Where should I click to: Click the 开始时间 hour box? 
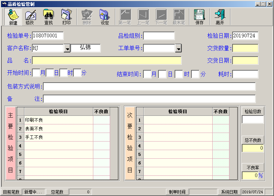point(63,73)
